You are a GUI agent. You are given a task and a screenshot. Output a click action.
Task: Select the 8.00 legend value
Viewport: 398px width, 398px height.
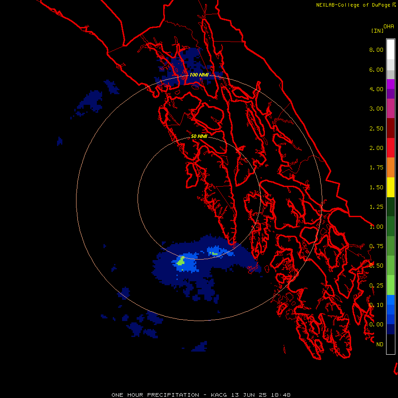tap(376, 50)
